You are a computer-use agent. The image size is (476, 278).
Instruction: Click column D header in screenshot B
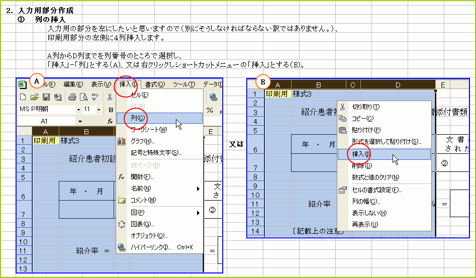398,85
